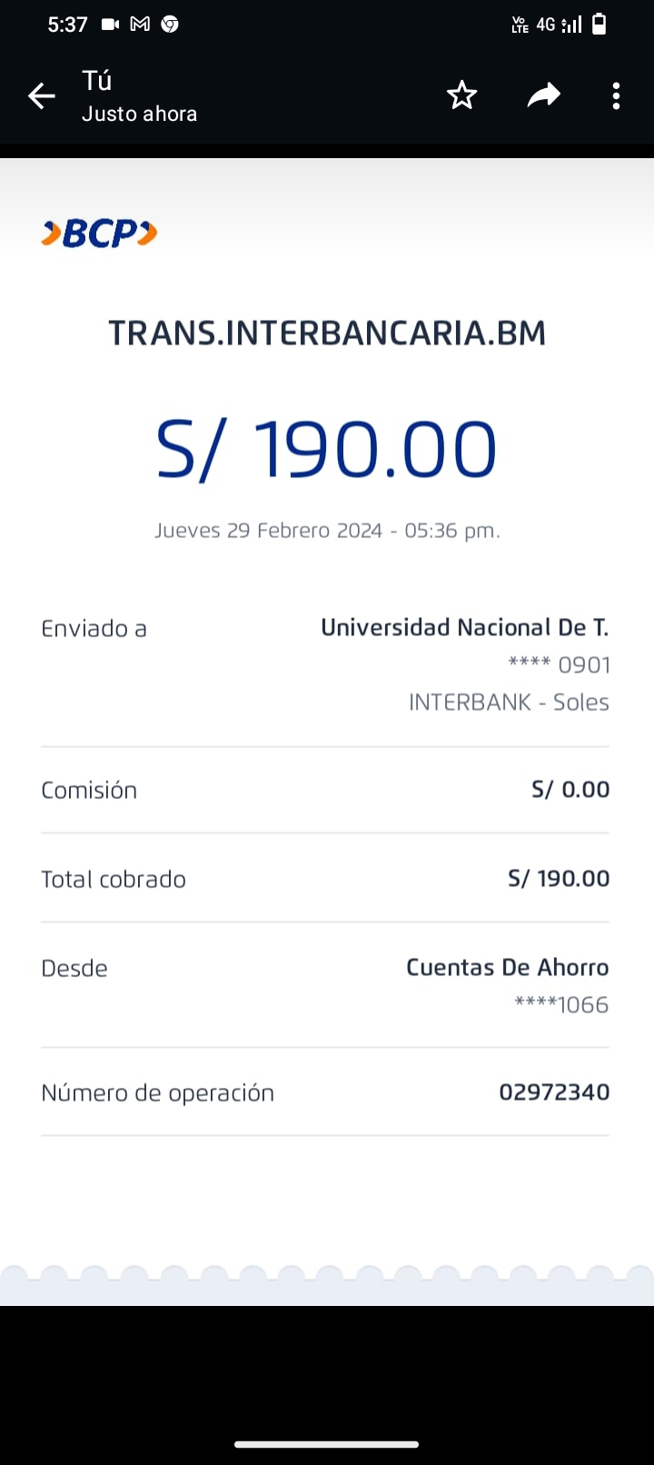Screen dimensions: 654x1465
Task: Tap the sender name "Tú"
Action: pos(97,81)
